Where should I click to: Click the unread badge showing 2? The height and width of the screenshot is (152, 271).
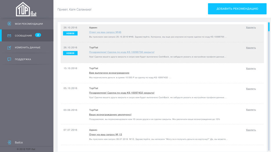point(38,35)
